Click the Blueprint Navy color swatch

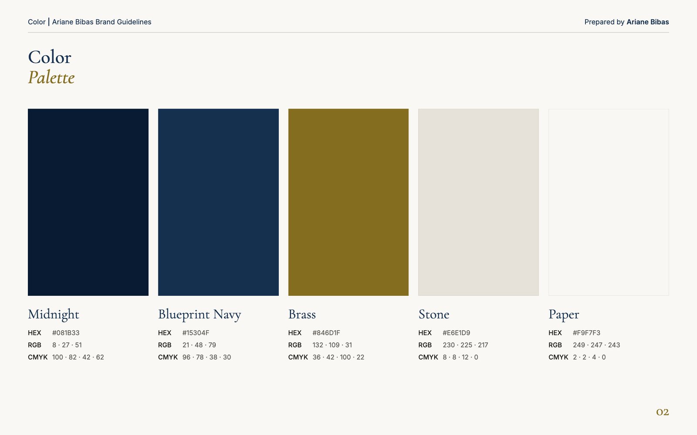(218, 202)
